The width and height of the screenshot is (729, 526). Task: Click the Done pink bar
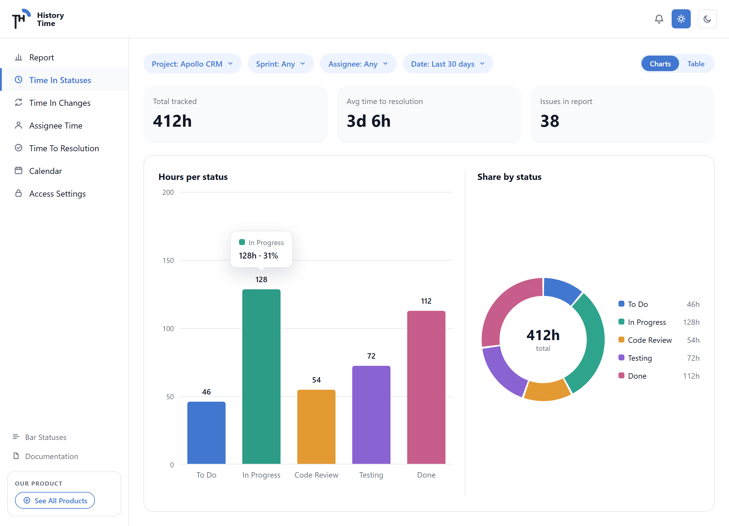[426, 387]
